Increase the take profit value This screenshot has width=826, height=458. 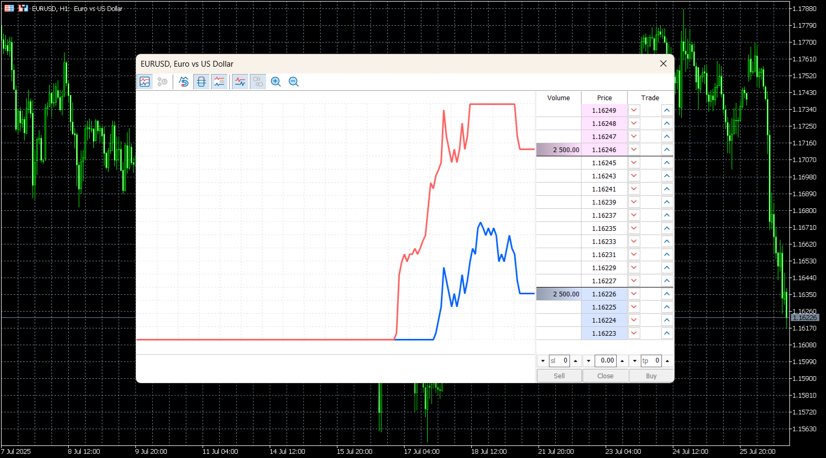pyautogui.click(x=668, y=361)
